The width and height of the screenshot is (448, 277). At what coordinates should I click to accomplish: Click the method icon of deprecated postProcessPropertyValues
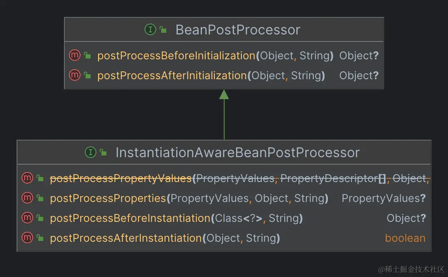[x=27, y=178]
